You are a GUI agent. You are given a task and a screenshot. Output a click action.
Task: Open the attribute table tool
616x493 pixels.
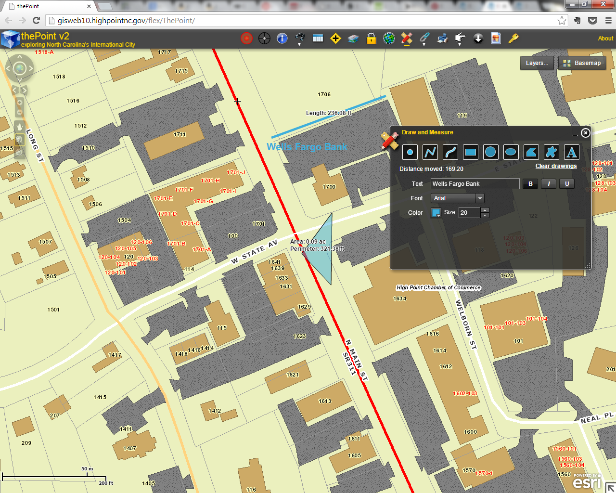[x=318, y=39]
